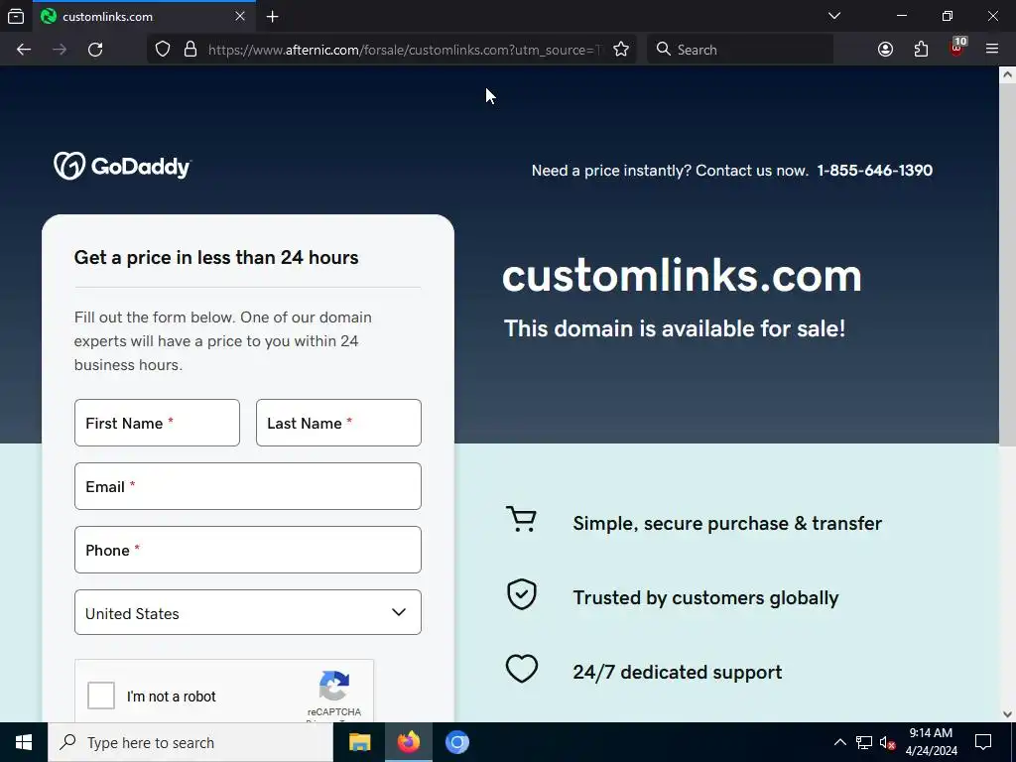1016x762 pixels.
Task: Open tracking protection shield info
Action: point(163,50)
